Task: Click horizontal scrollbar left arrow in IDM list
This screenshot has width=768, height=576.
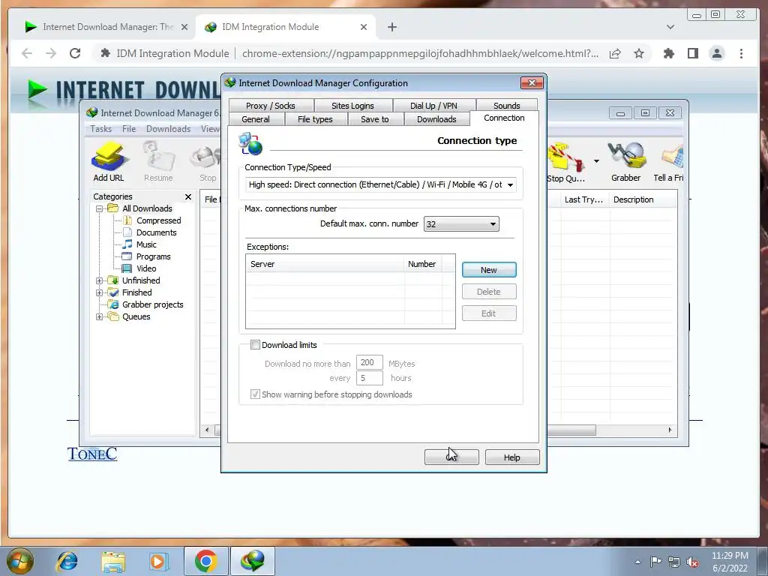Action: [x=207, y=430]
